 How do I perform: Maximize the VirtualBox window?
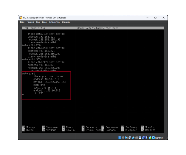[x=155, y=18]
